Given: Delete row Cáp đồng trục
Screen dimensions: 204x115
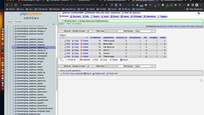Looking at the screenshot, I should pyautogui.click(x=84, y=47).
